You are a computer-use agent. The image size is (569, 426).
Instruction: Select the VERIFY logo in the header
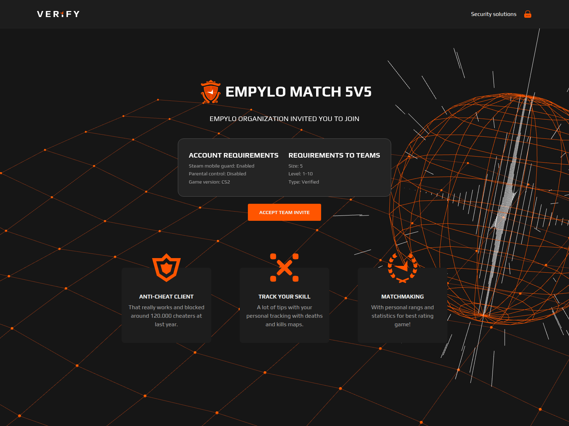(58, 14)
